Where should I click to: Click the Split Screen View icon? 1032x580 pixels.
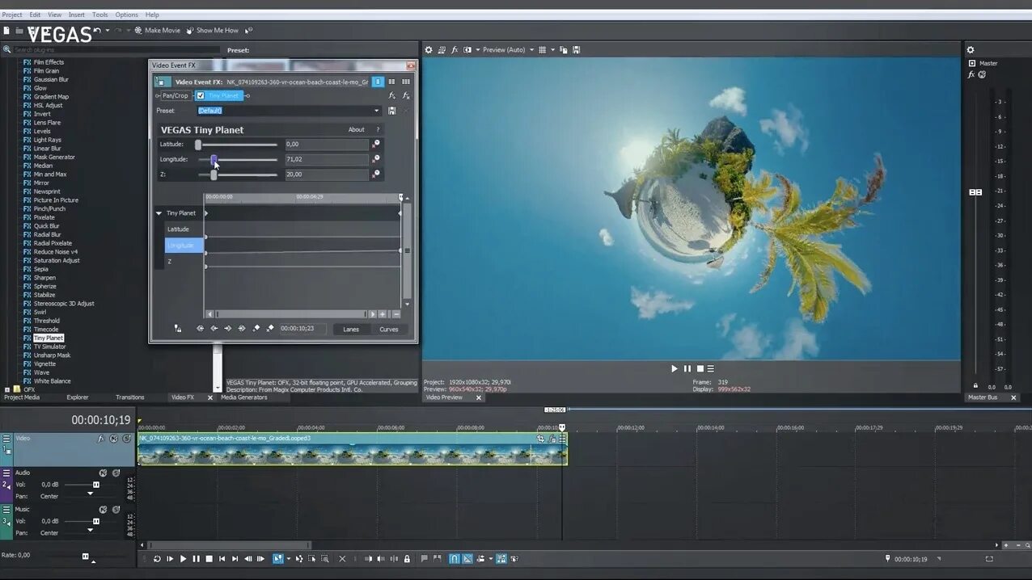(467, 50)
